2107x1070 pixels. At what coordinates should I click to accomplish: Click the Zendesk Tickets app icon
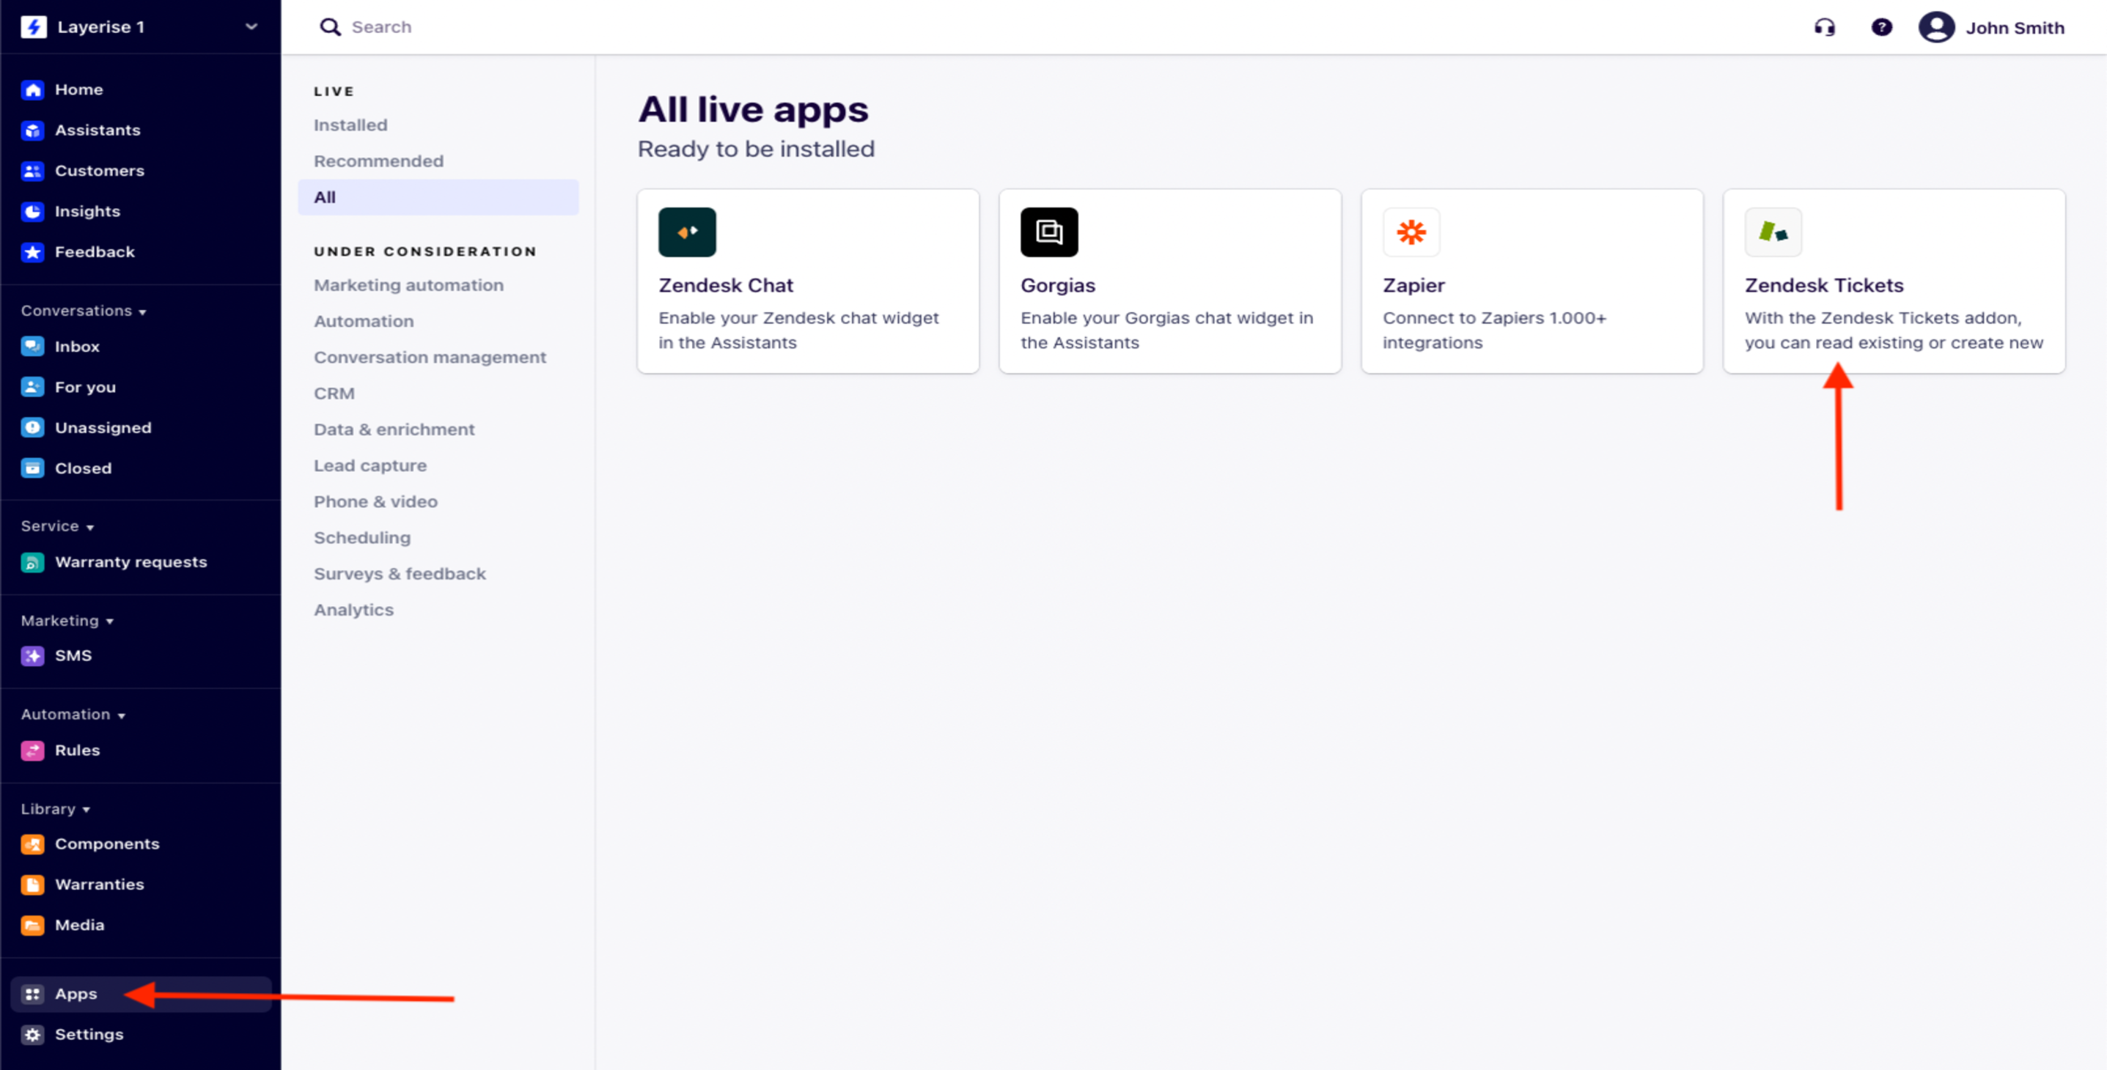tap(1773, 232)
